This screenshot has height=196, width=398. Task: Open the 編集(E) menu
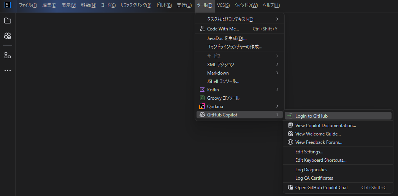pos(49,5)
